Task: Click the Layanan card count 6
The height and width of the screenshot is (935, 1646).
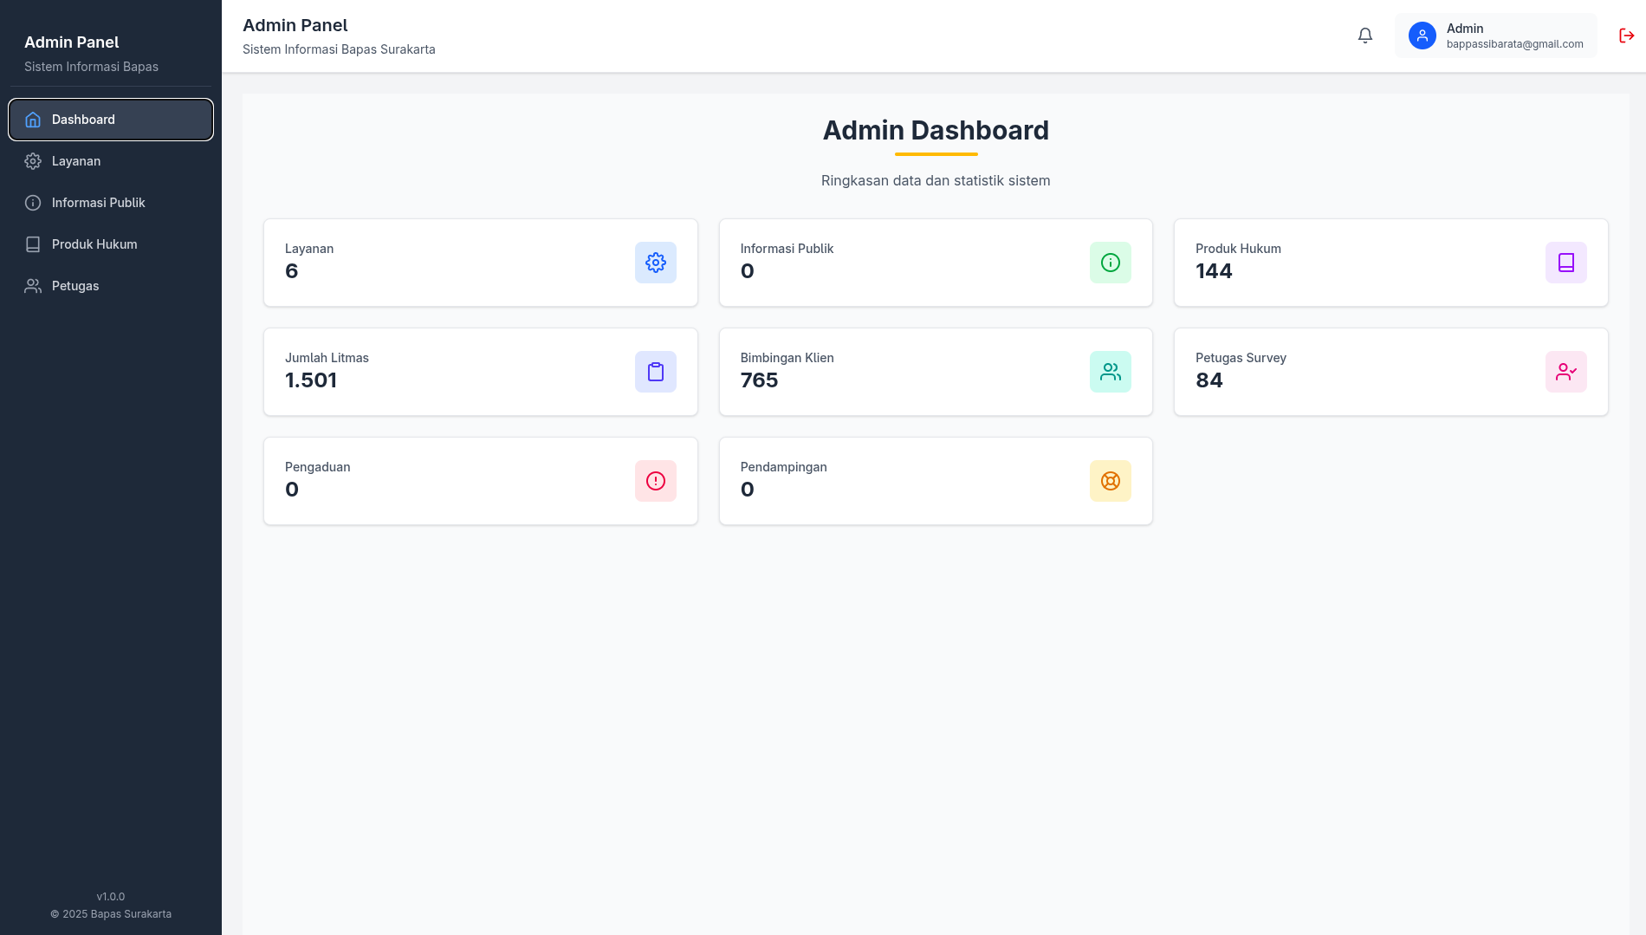Action: 292,271
